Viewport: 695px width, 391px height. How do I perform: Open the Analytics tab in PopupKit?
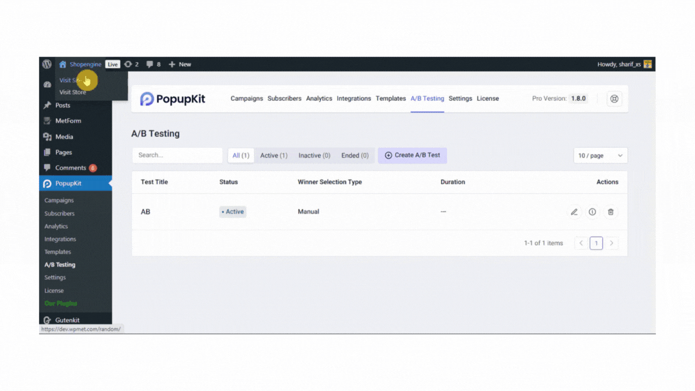tap(319, 98)
